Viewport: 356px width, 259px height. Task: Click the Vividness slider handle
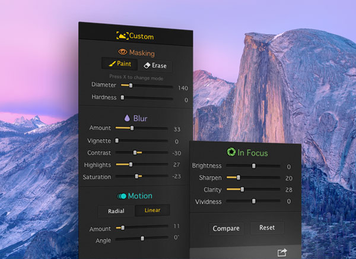[x=254, y=201]
